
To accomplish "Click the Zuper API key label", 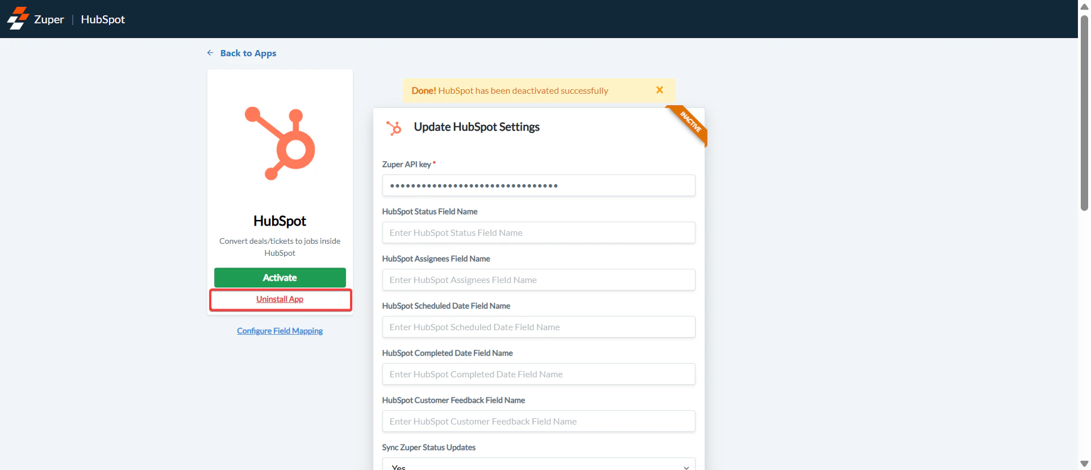I will point(407,164).
